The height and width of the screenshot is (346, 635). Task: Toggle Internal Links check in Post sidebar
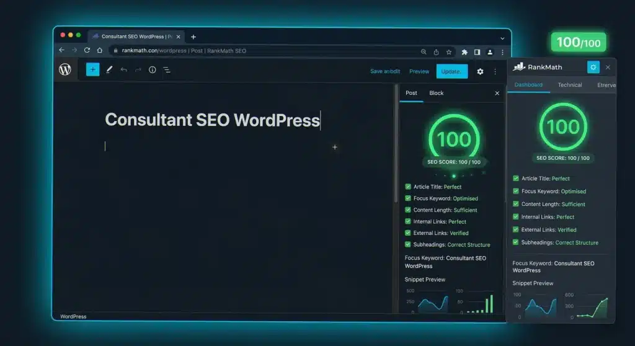click(x=408, y=221)
